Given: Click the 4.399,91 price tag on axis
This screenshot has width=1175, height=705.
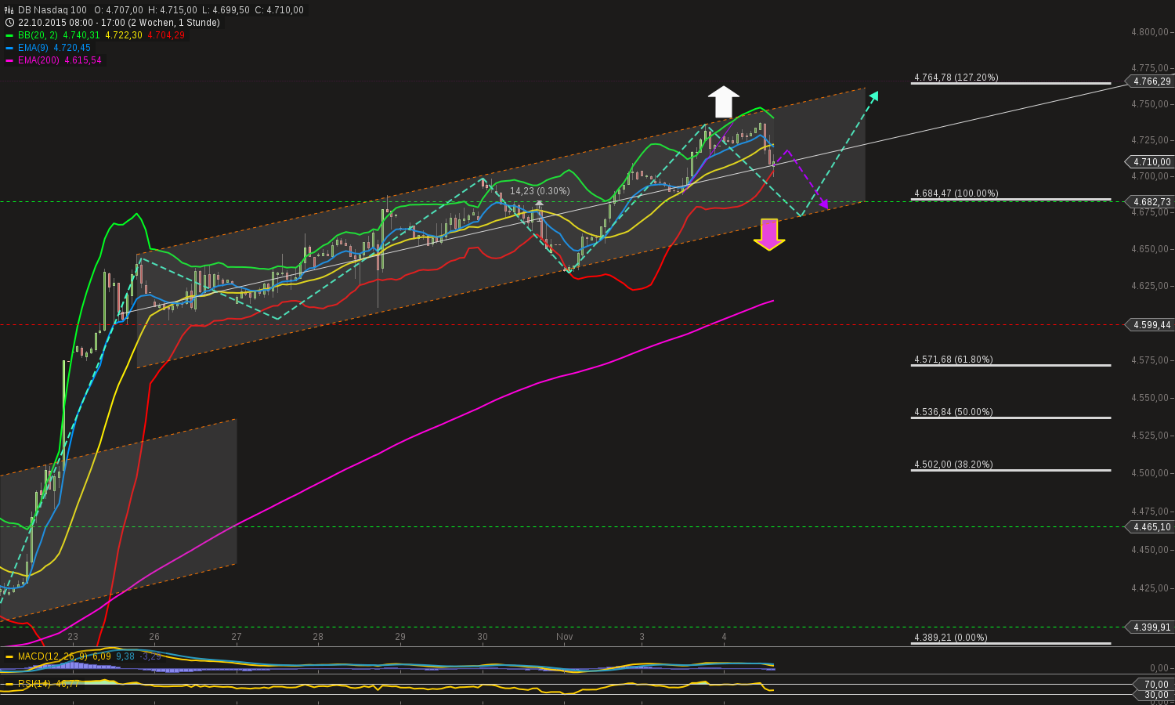Looking at the screenshot, I should 1150,627.
